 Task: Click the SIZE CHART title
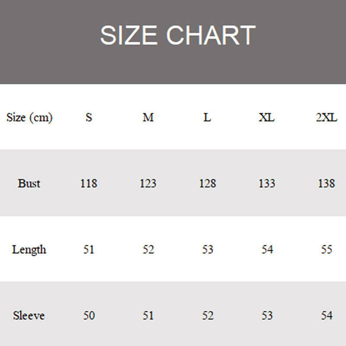(x=177, y=35)
